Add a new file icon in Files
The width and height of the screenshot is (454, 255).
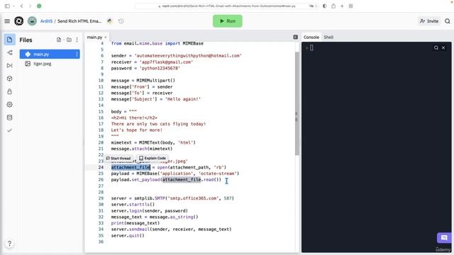tap(59, 40)
